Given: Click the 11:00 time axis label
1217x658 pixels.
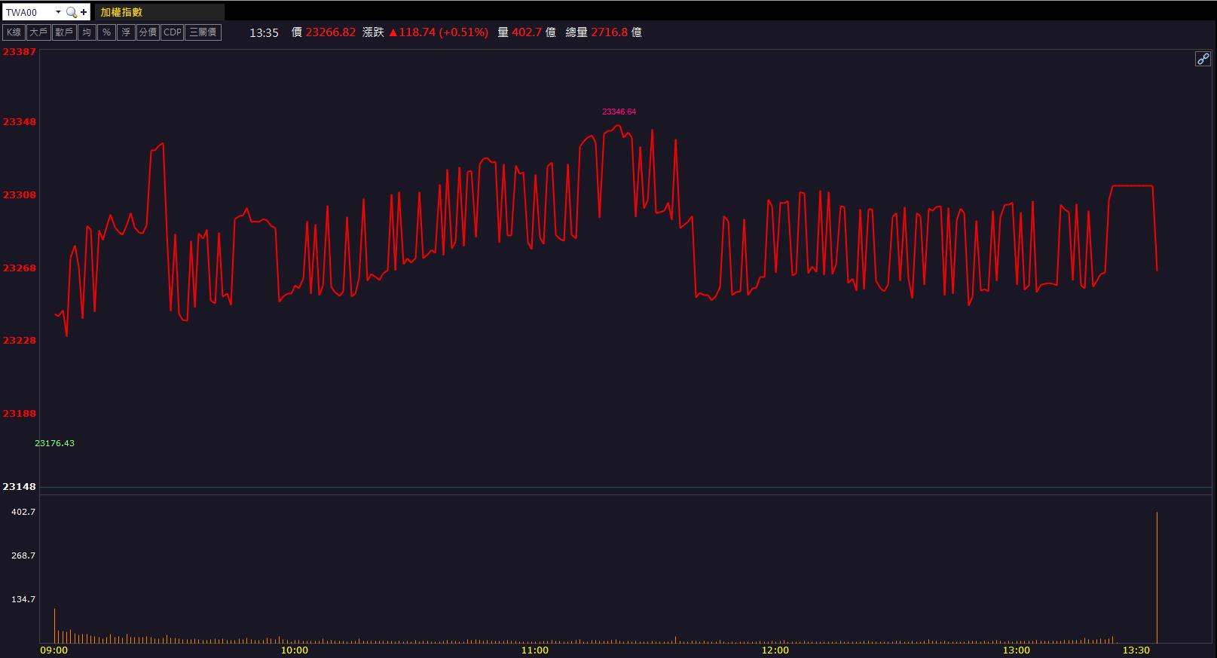Looking at the screenshot, I should click(534, 650).
